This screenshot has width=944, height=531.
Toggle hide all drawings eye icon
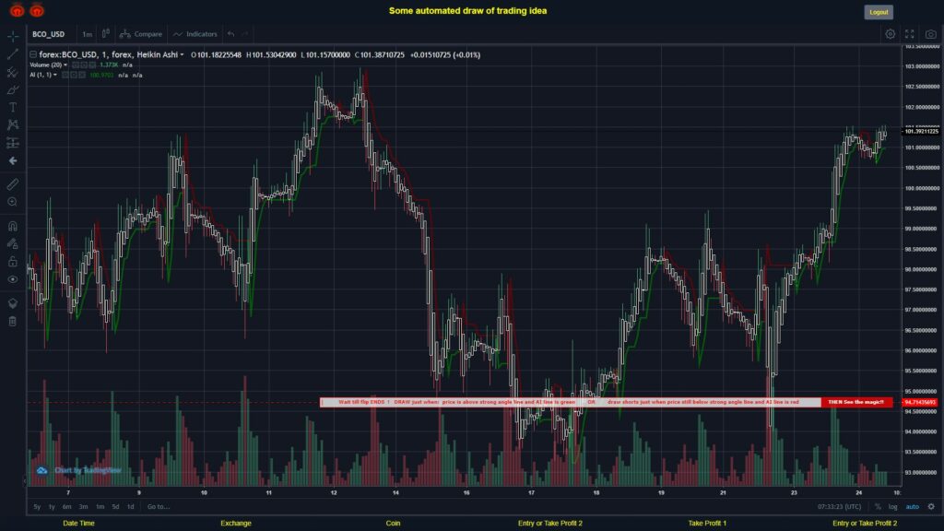(x=13, y=279)
